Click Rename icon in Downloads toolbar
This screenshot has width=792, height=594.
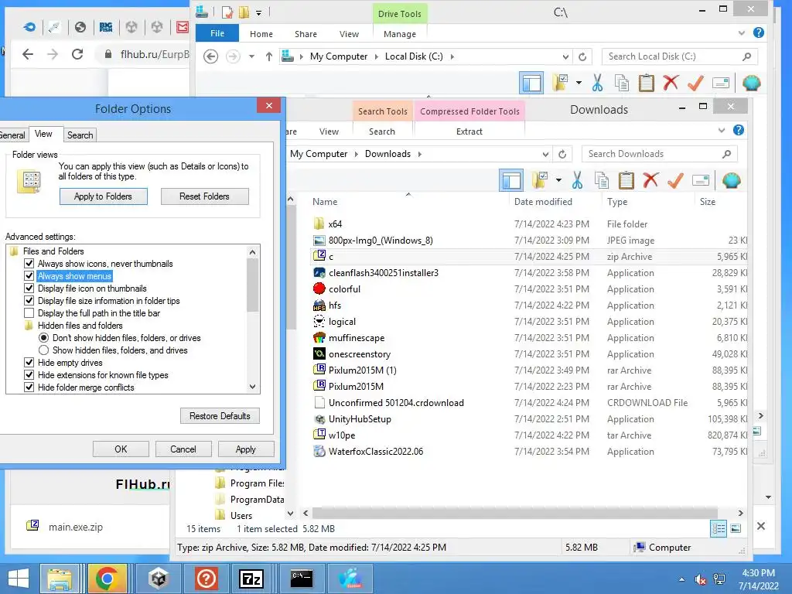tap(701, 180)
